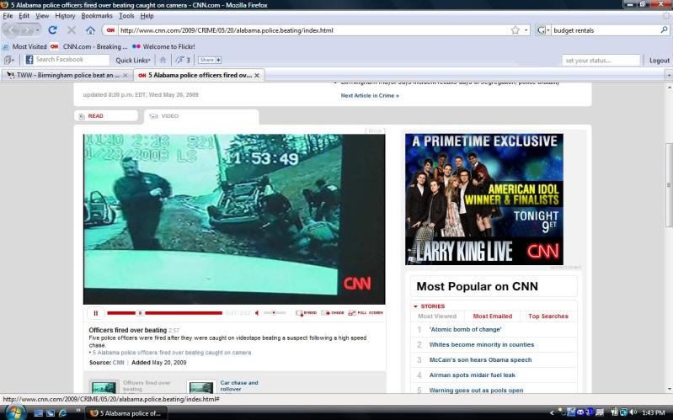Run search with the magnifier icon

click(x=664, y=30)
